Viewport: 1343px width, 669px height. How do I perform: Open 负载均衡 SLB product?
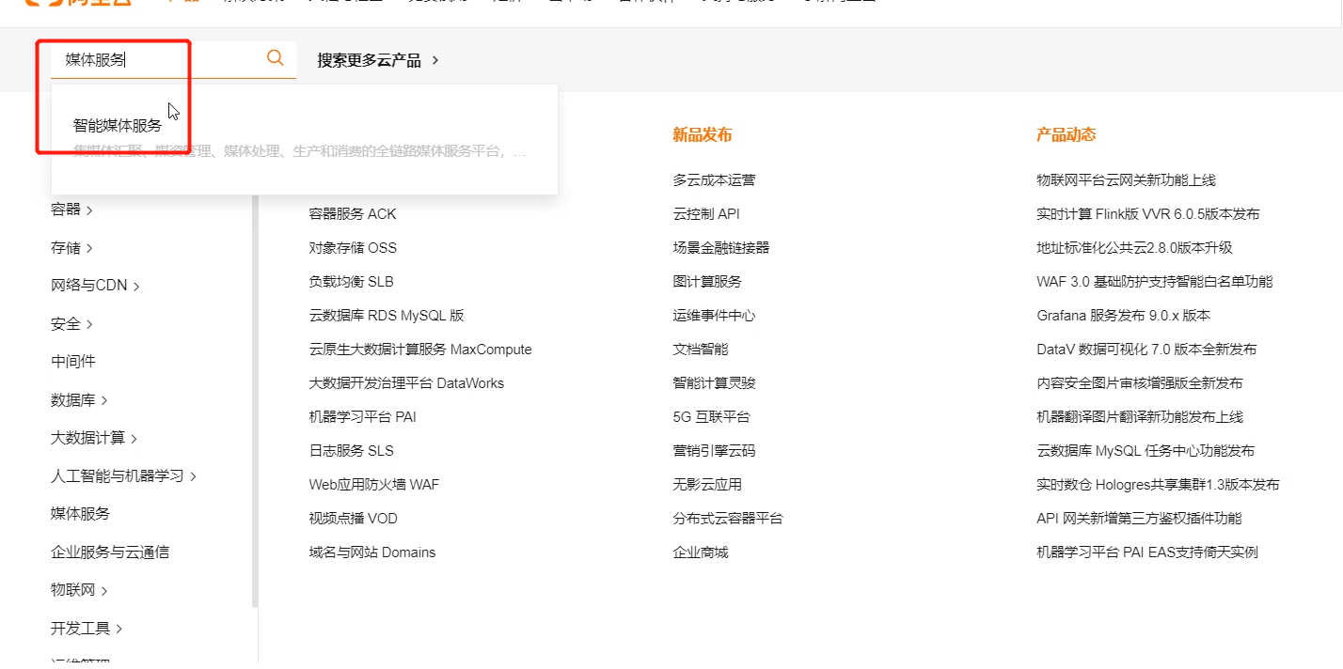[352, 282]
